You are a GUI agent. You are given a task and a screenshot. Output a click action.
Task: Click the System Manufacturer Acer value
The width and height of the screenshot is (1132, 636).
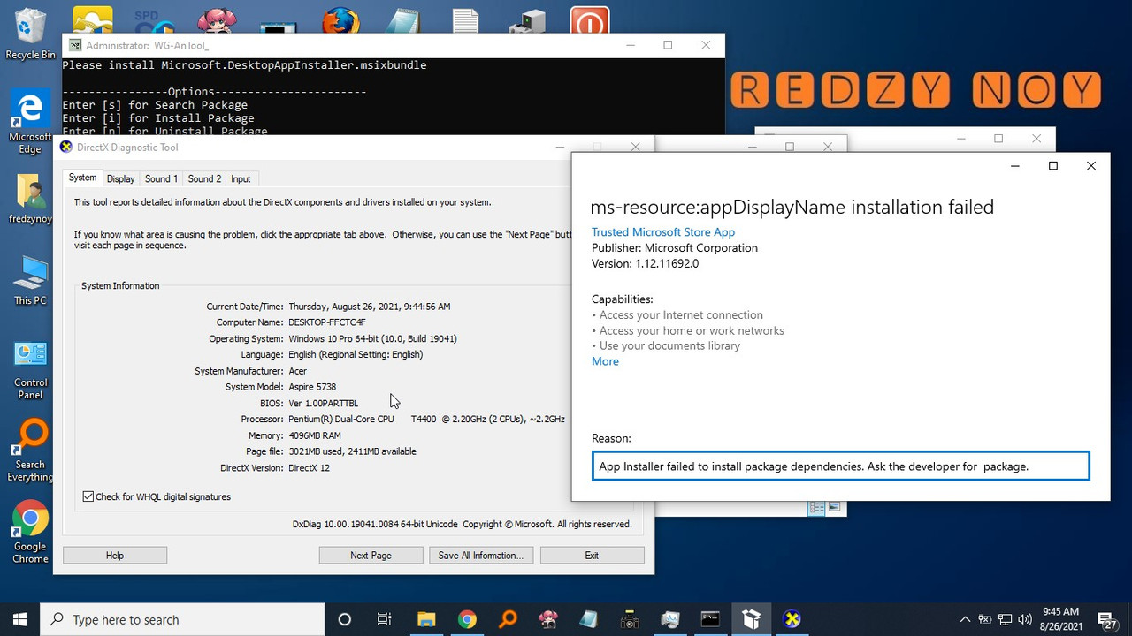click(298, 371)
